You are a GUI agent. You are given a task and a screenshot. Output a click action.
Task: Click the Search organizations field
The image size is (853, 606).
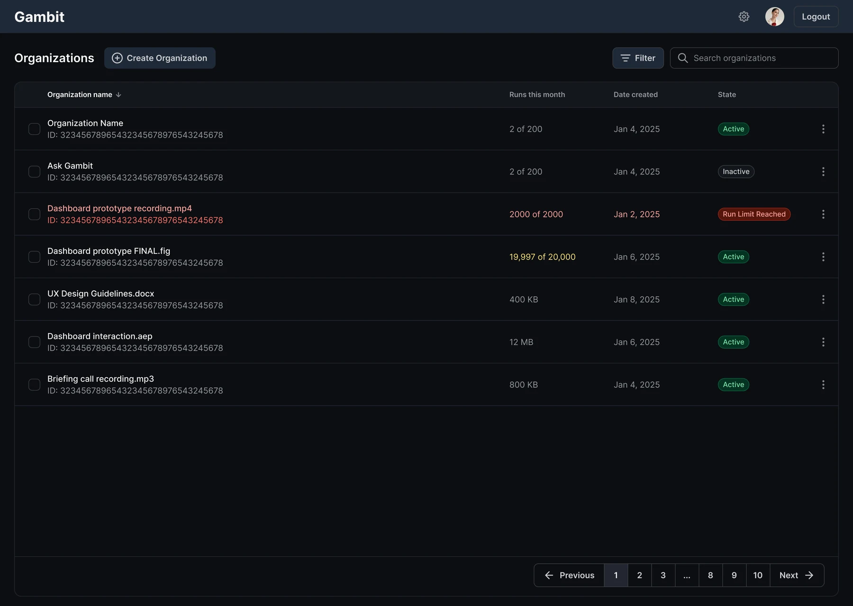(754, 58)
